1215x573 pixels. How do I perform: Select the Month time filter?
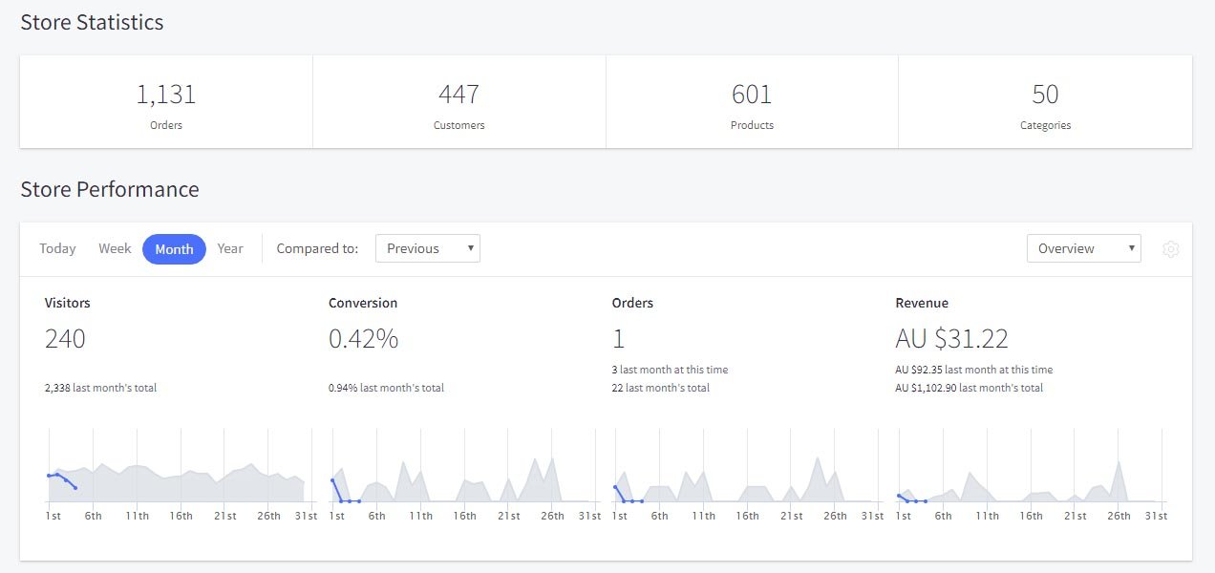174,248
